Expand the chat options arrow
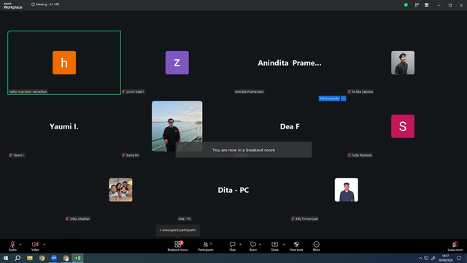 (x=240, y=244)
